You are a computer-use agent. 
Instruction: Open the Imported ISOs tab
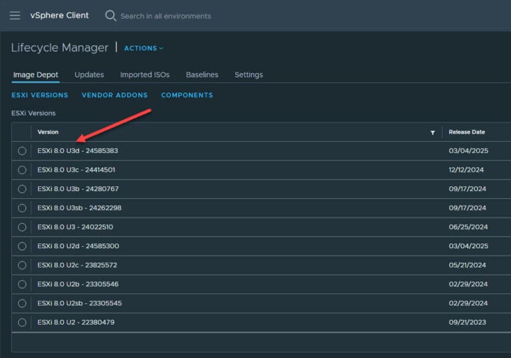click(x=144, y=75)
